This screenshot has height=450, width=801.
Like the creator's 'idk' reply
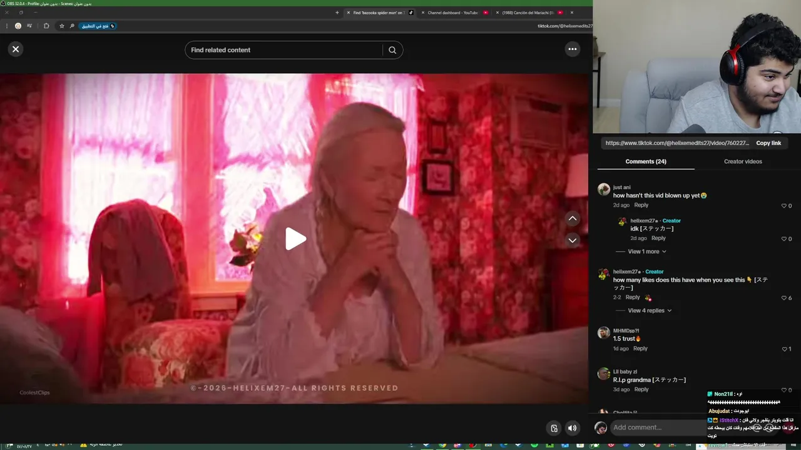click(783, 239)
